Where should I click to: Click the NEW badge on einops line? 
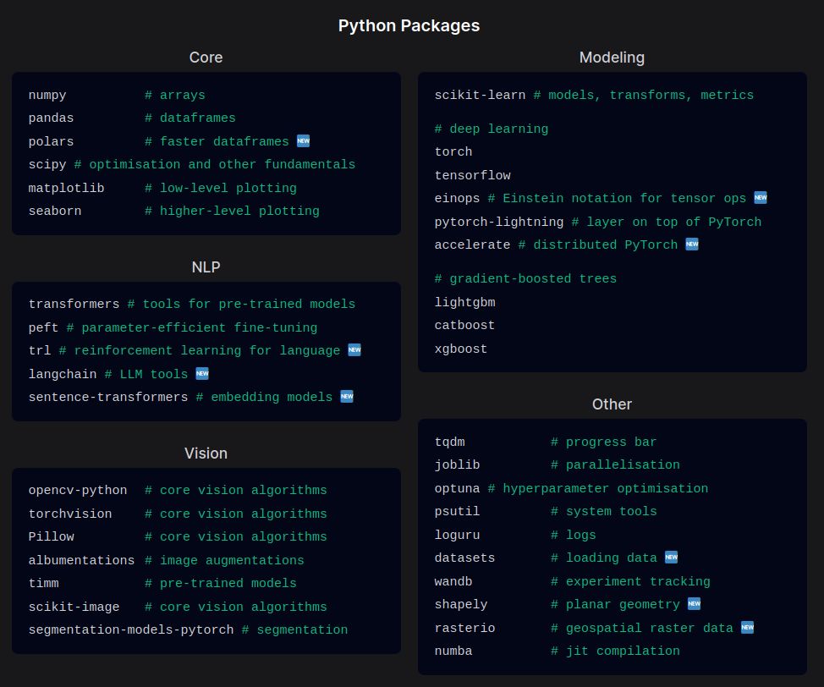coord(761,198)
